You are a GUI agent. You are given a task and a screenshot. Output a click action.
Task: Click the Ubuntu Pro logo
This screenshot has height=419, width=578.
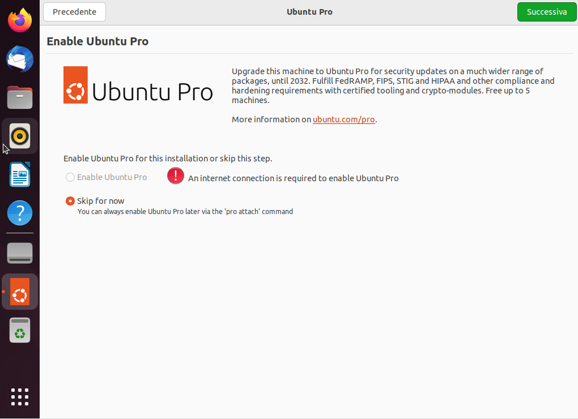click(138, 85)
